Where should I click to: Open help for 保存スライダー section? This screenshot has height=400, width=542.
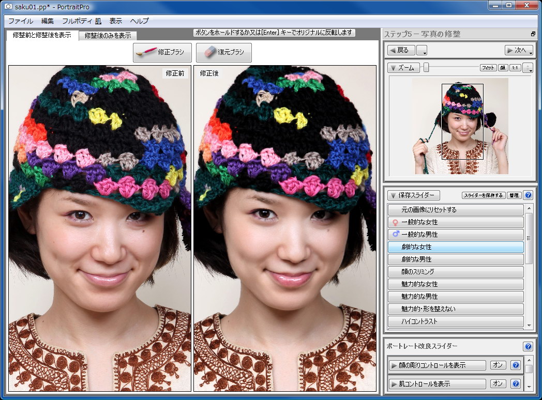(x=528, y=195)
